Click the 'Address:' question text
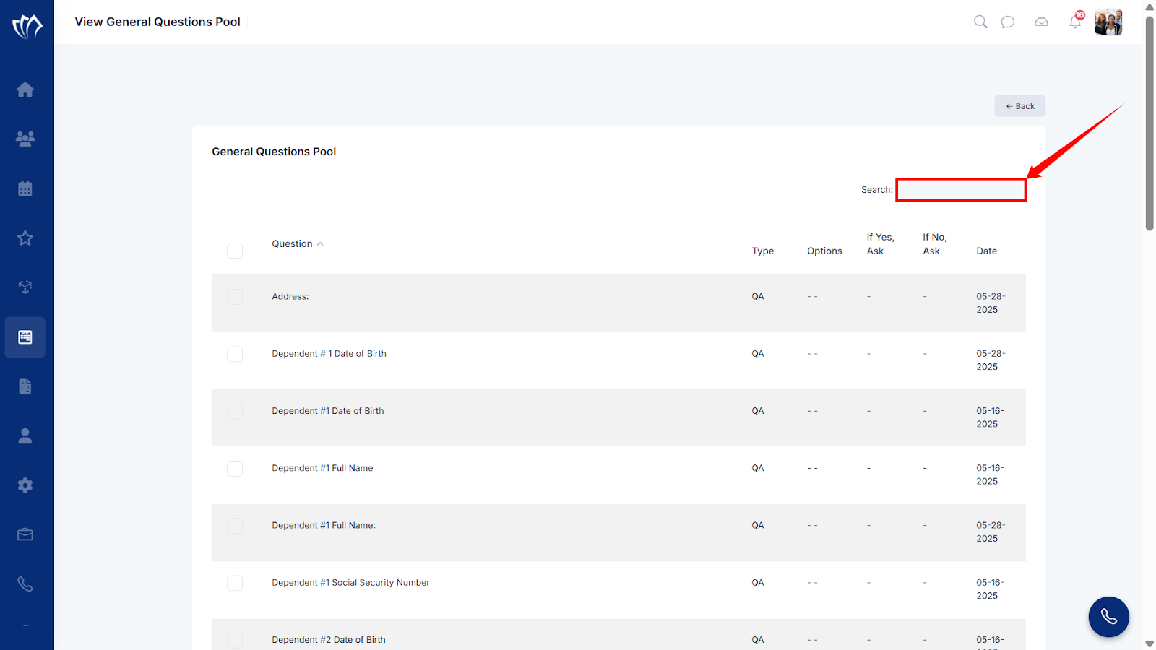The image size is (1156, 650). coord(290,297)
